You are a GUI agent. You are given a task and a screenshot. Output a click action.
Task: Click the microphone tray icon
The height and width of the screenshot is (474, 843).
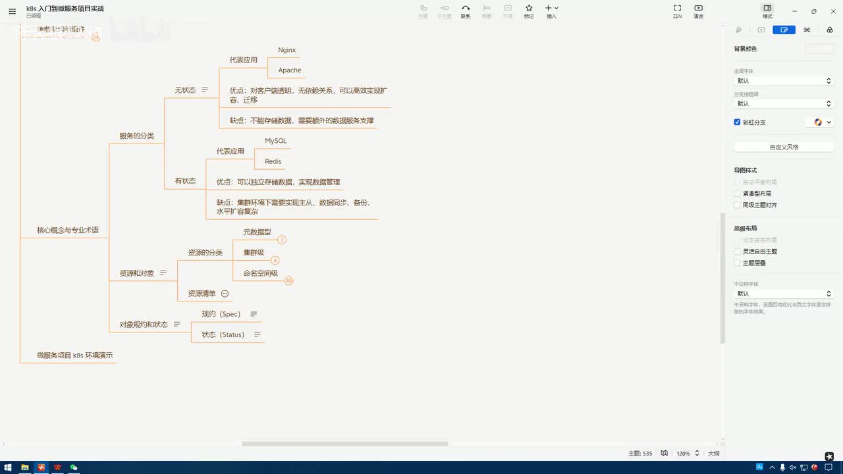point(782,467)
